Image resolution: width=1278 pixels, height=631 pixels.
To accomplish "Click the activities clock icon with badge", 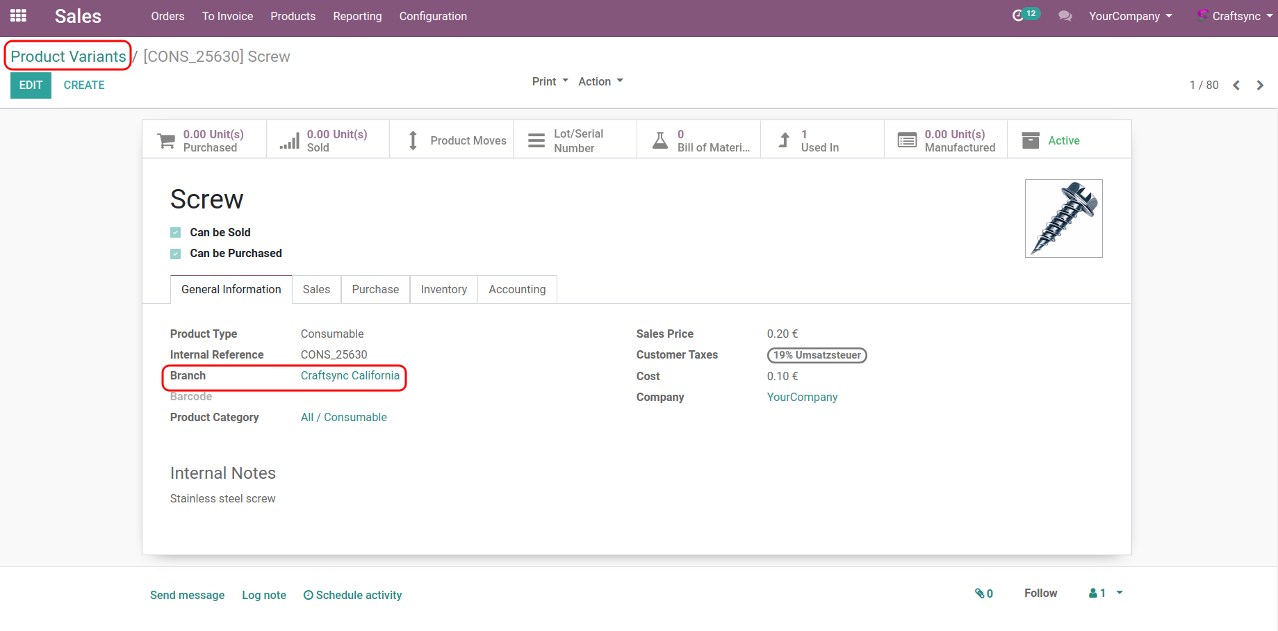I will coord(1019,15).
